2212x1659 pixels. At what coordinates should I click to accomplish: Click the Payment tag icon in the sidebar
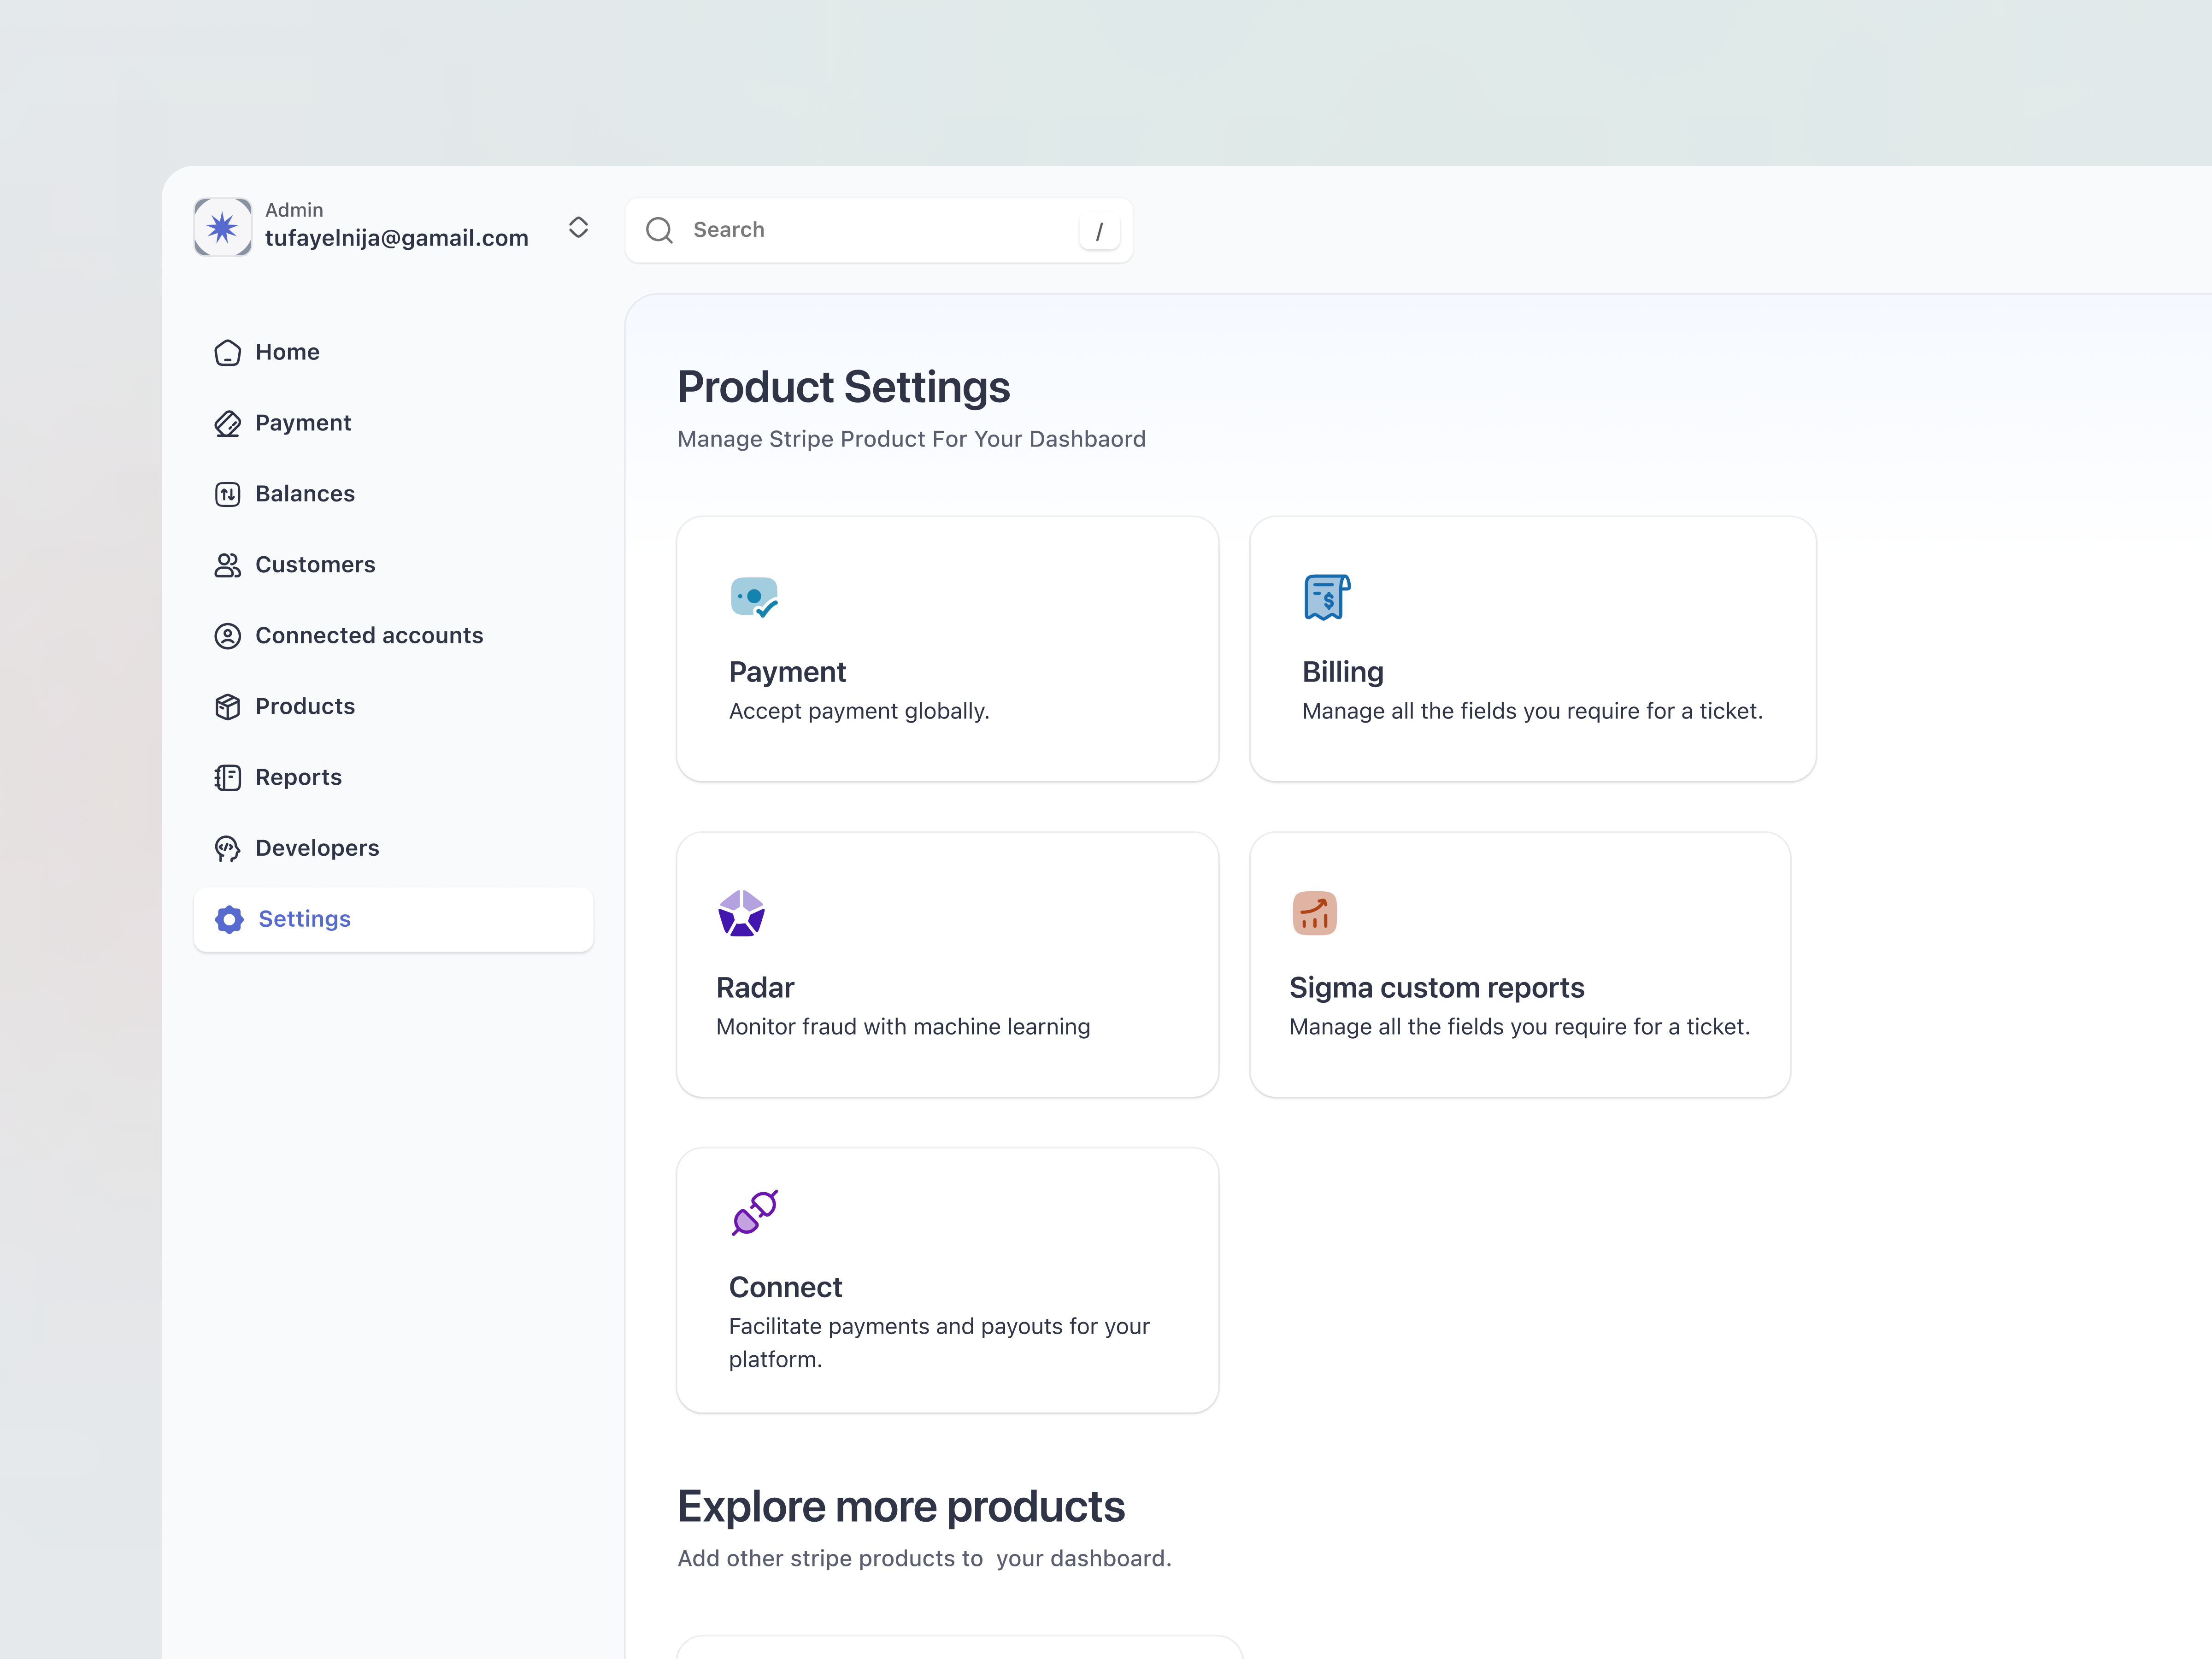[x=227, y=423]
